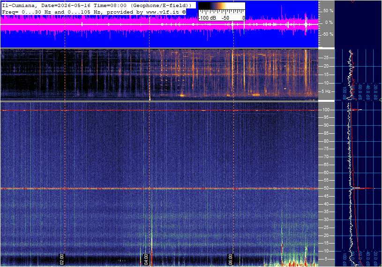
Task: Click the '-50' label on the color legend
Action: tap(225, 18)
